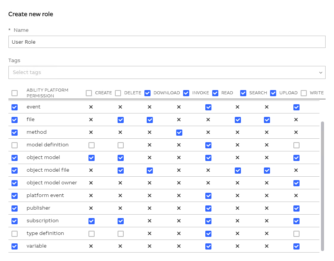Toggle read permission for type definition
Viewport: 334px width, 261px height.
pos(208,234)
